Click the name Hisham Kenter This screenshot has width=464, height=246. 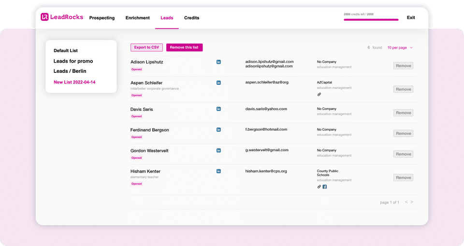[x=145, y=171]
